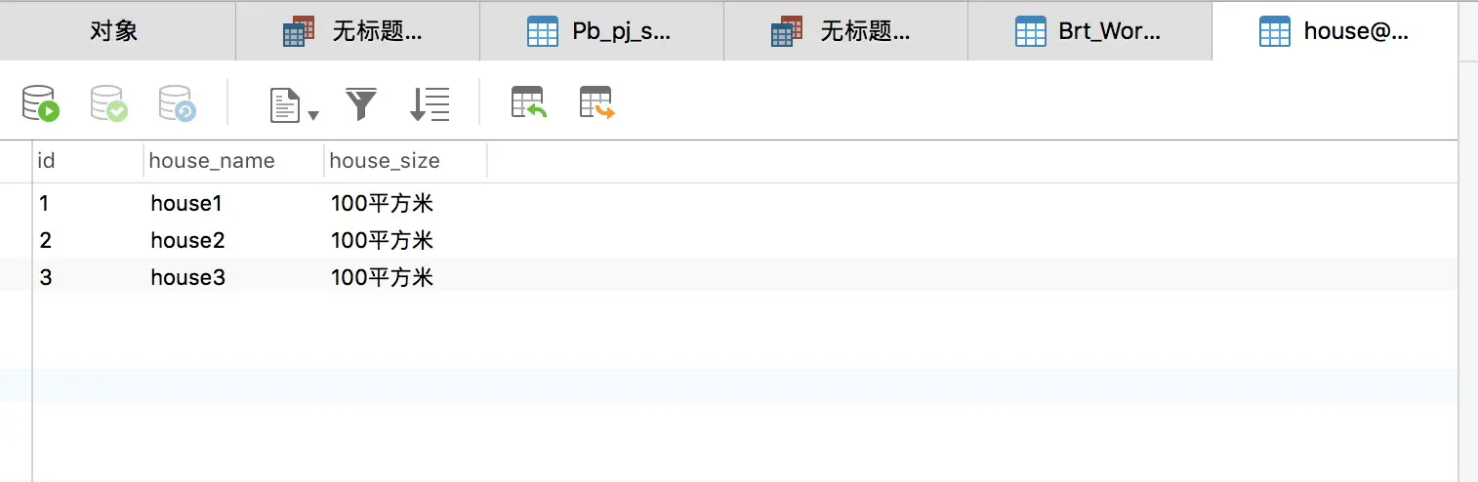Select the row with id 1
This screenshot has height=482, width=1478.
click(x=745, y=204)
